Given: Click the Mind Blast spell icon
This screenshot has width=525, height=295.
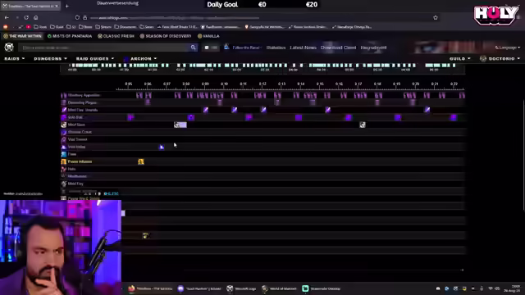Looking at the screenshot, I should [64, 125].
